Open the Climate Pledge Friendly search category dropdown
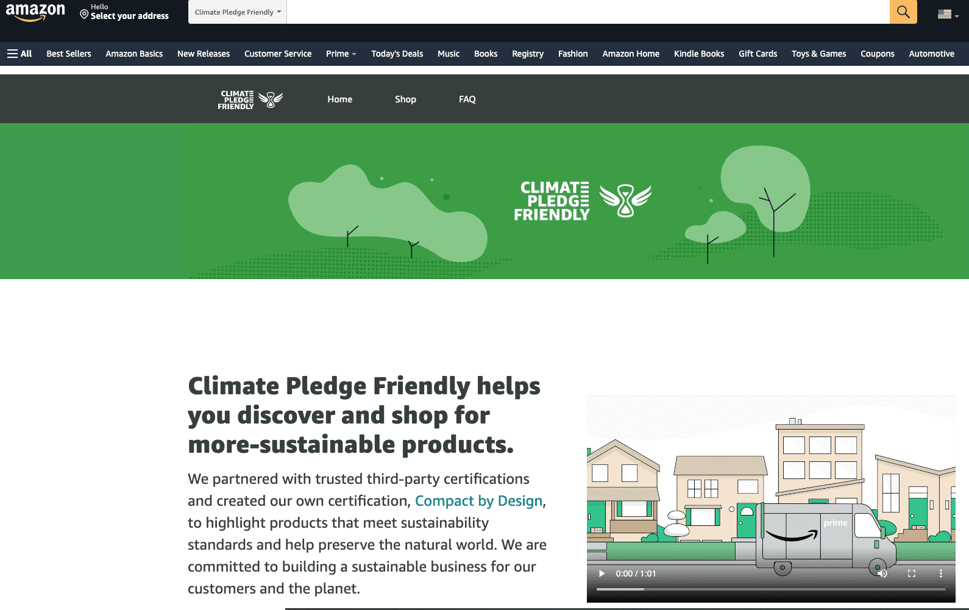This screenshot has width=969, height=610. (238, 12)
